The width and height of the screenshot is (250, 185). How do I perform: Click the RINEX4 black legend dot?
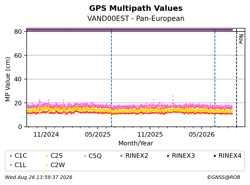[215, 156]
